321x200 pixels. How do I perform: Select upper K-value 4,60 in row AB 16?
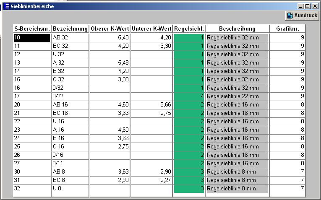click(x=110, y=105)
